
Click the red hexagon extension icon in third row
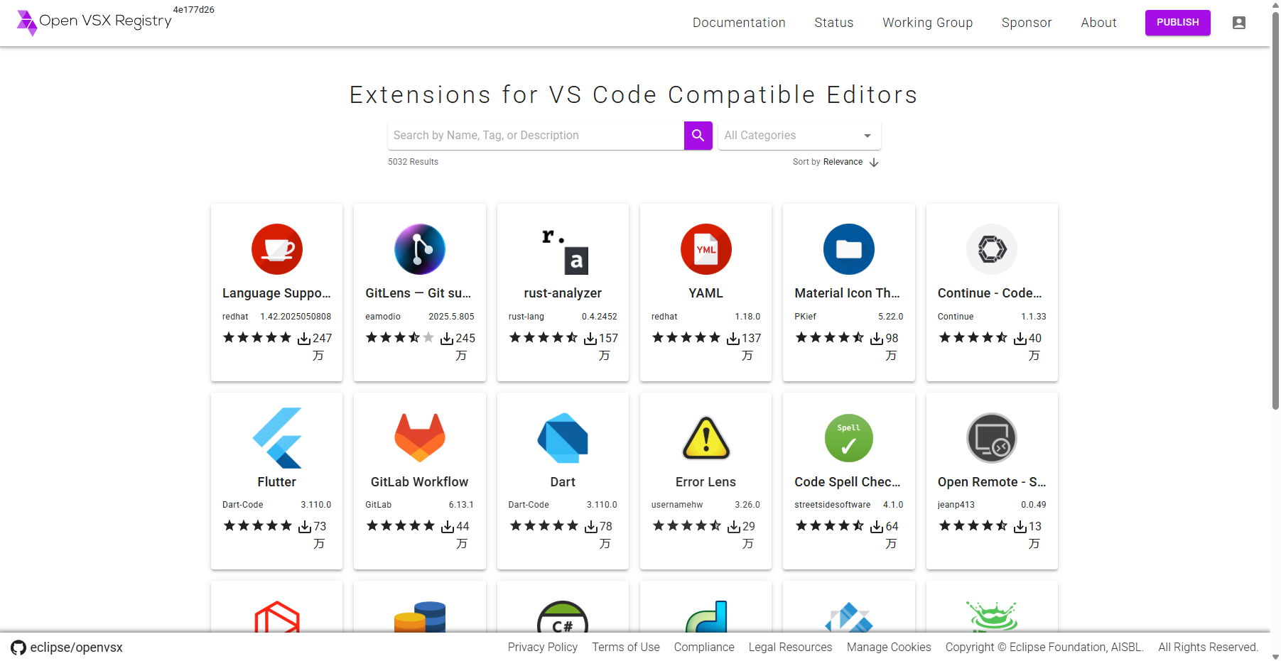coord(277,617)
